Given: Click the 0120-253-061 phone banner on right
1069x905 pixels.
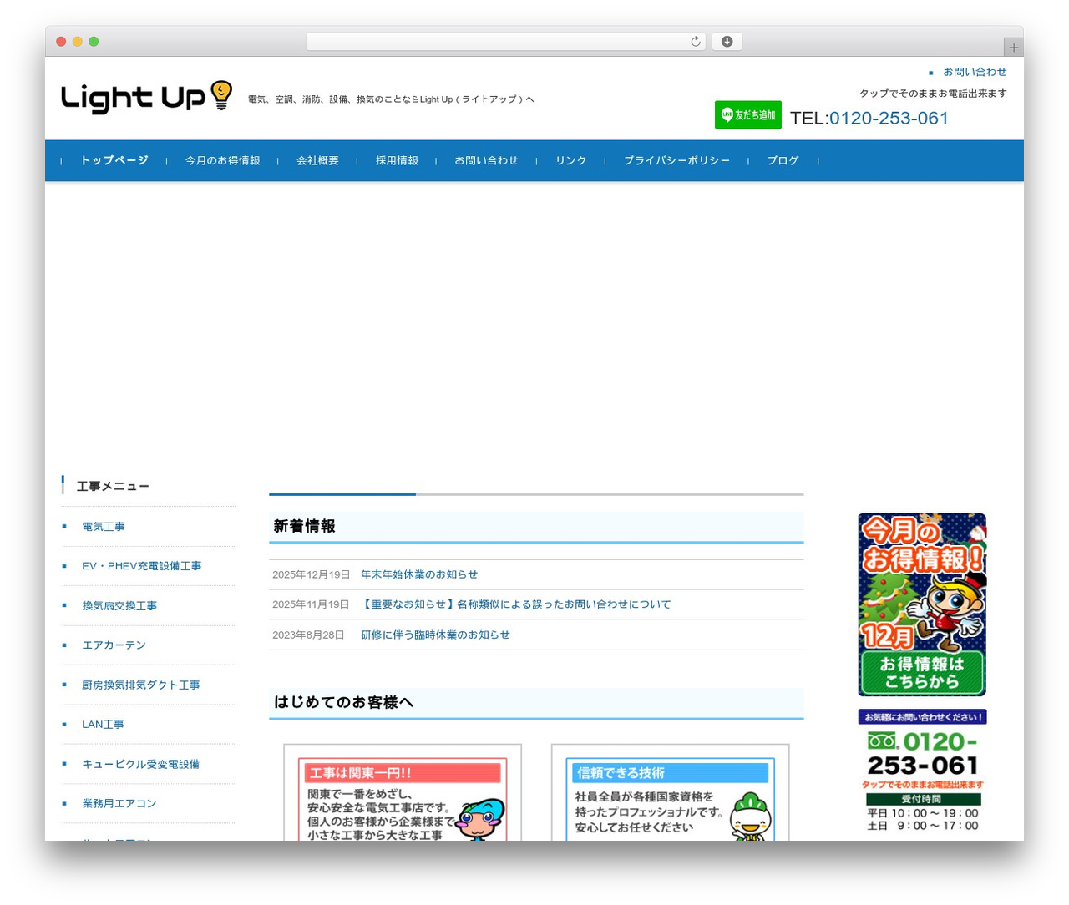Looking at the screenshot, I should (x=922, y=771).
